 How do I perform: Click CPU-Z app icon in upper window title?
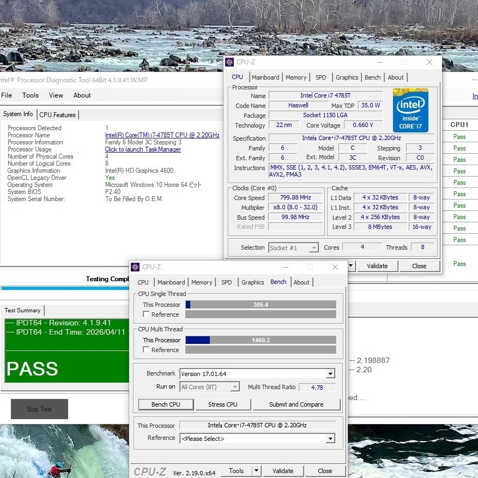tap(229, 62)
